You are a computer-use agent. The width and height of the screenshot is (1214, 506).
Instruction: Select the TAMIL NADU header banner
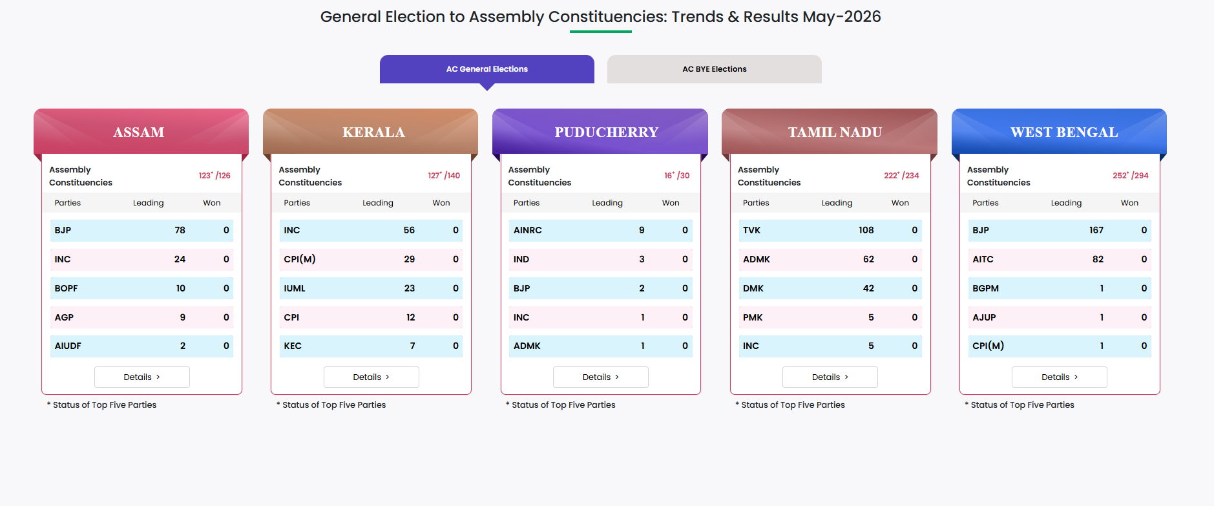[830, 132]
